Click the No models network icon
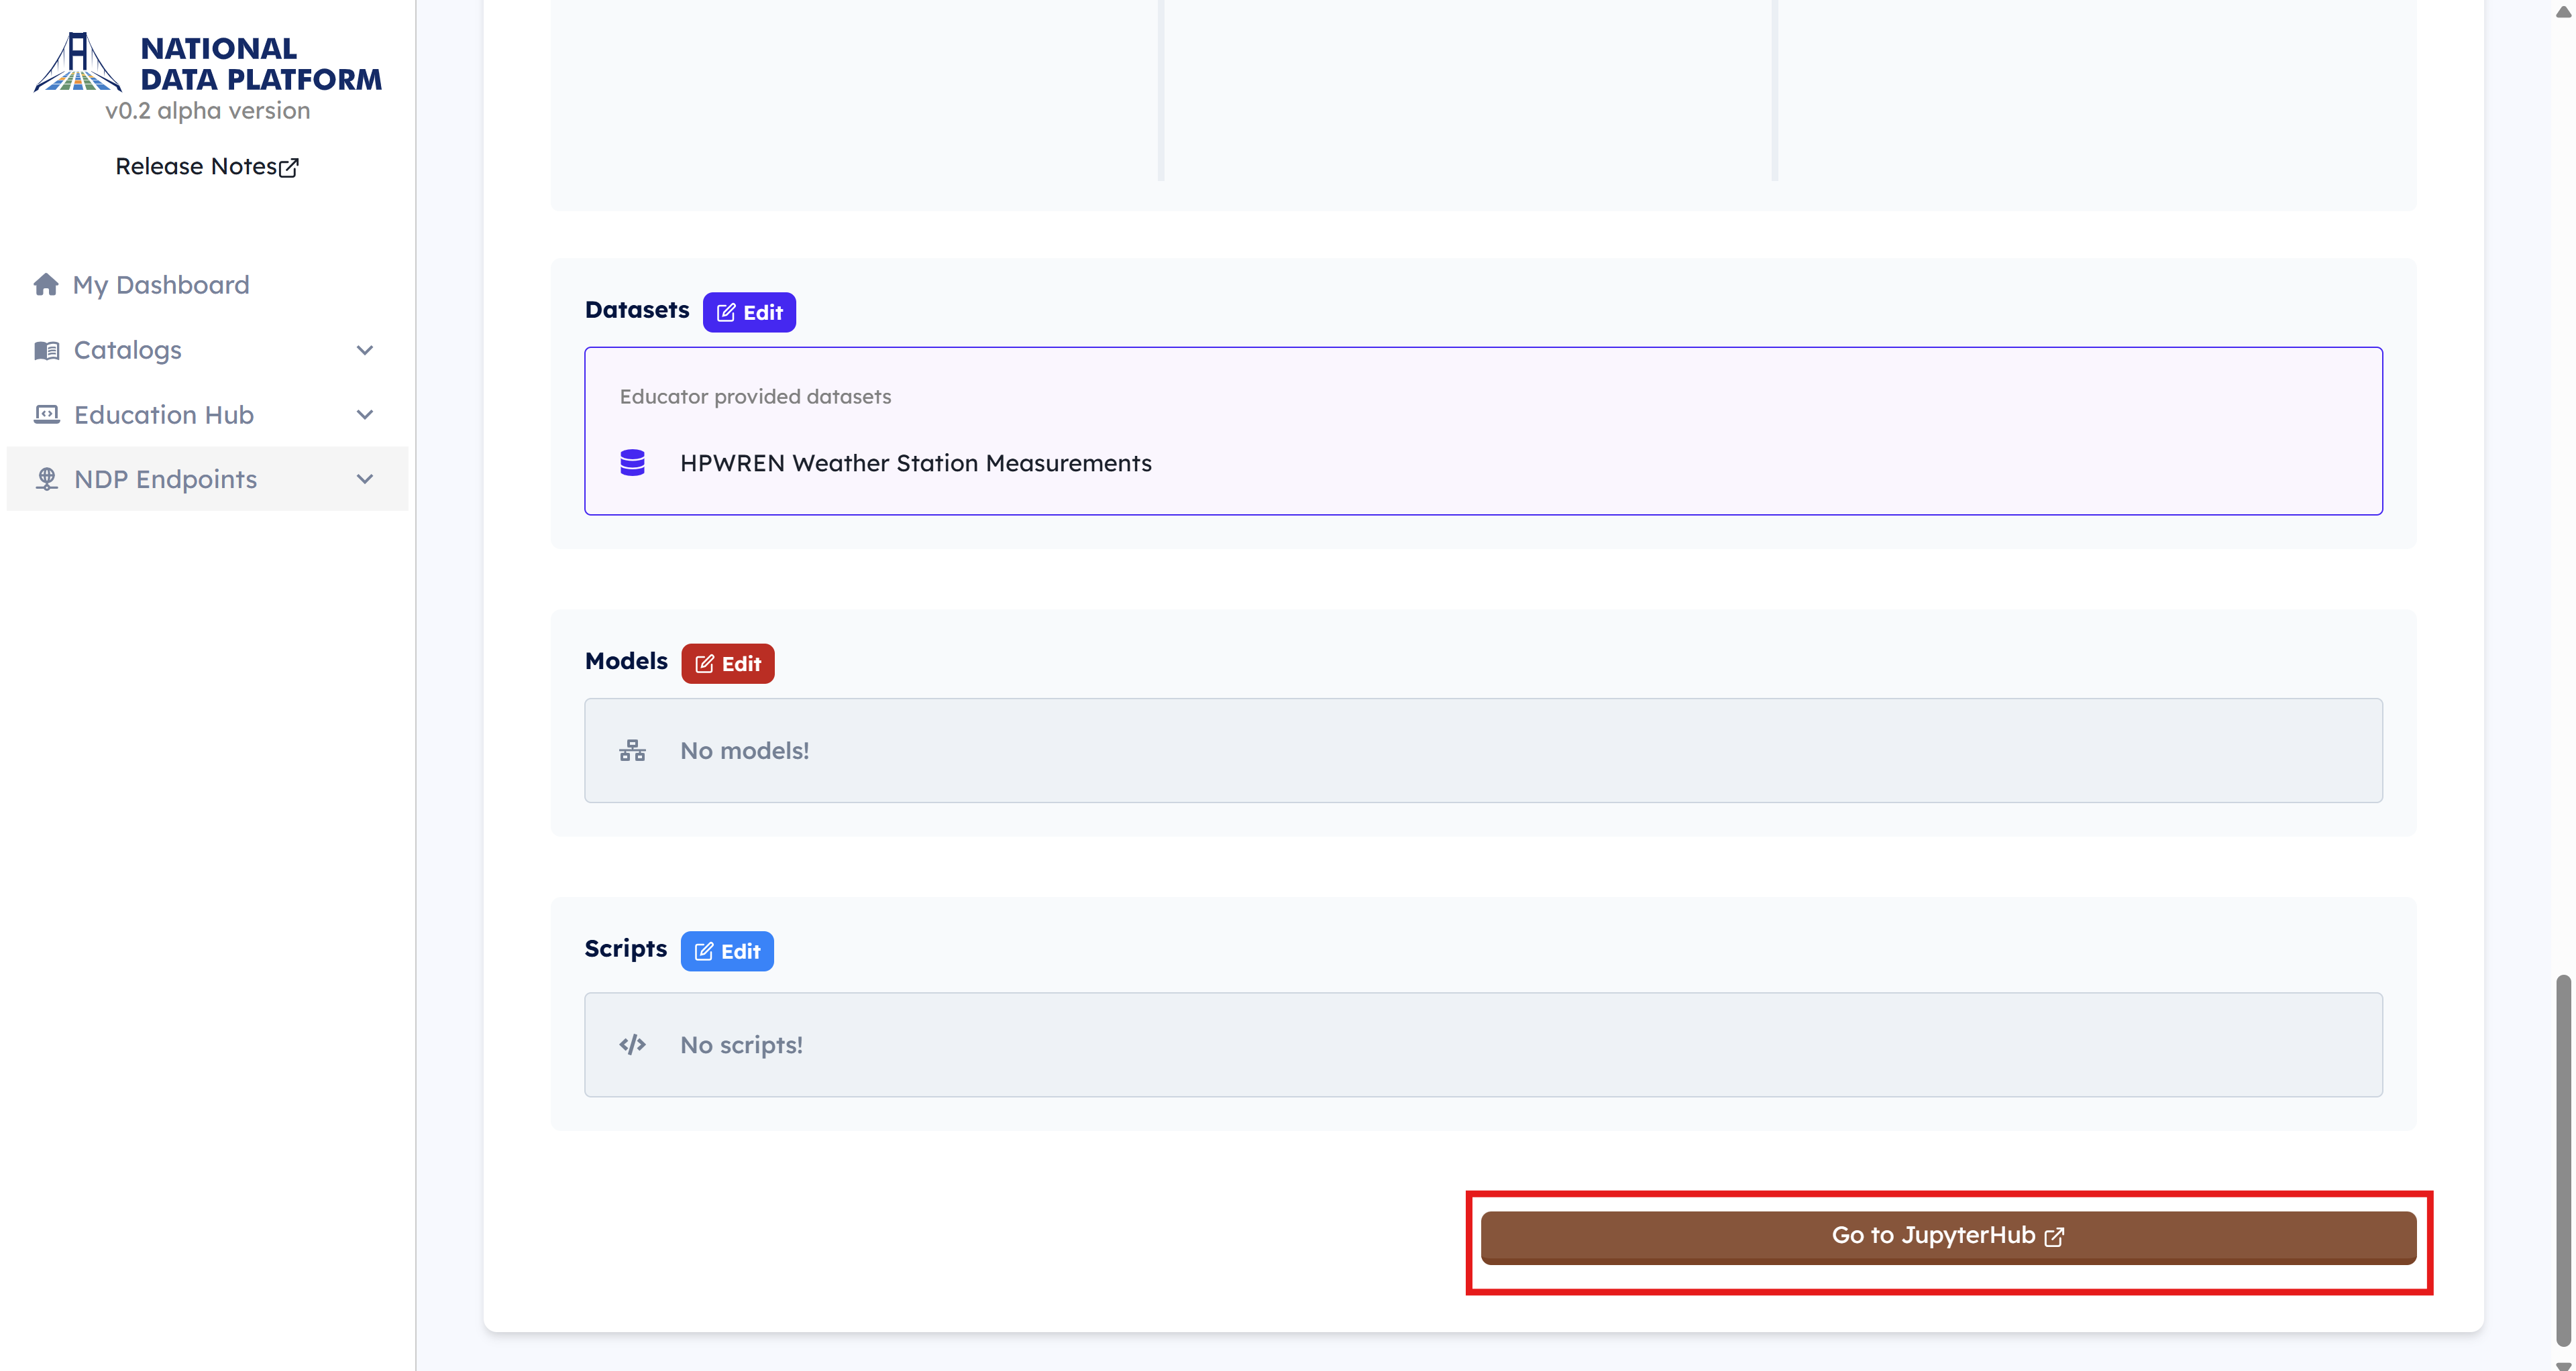This screenshot has width=2576, height=1371. pyautogui.click(x=632, y=750)
